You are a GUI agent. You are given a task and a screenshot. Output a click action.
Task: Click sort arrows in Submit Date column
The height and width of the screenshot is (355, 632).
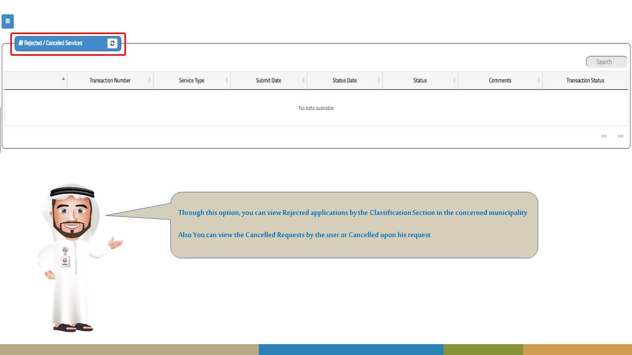(303, 80)
